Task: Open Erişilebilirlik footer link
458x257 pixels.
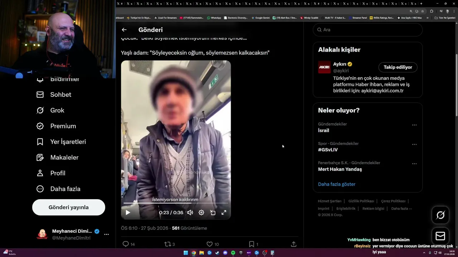Action: click(346, 208)
